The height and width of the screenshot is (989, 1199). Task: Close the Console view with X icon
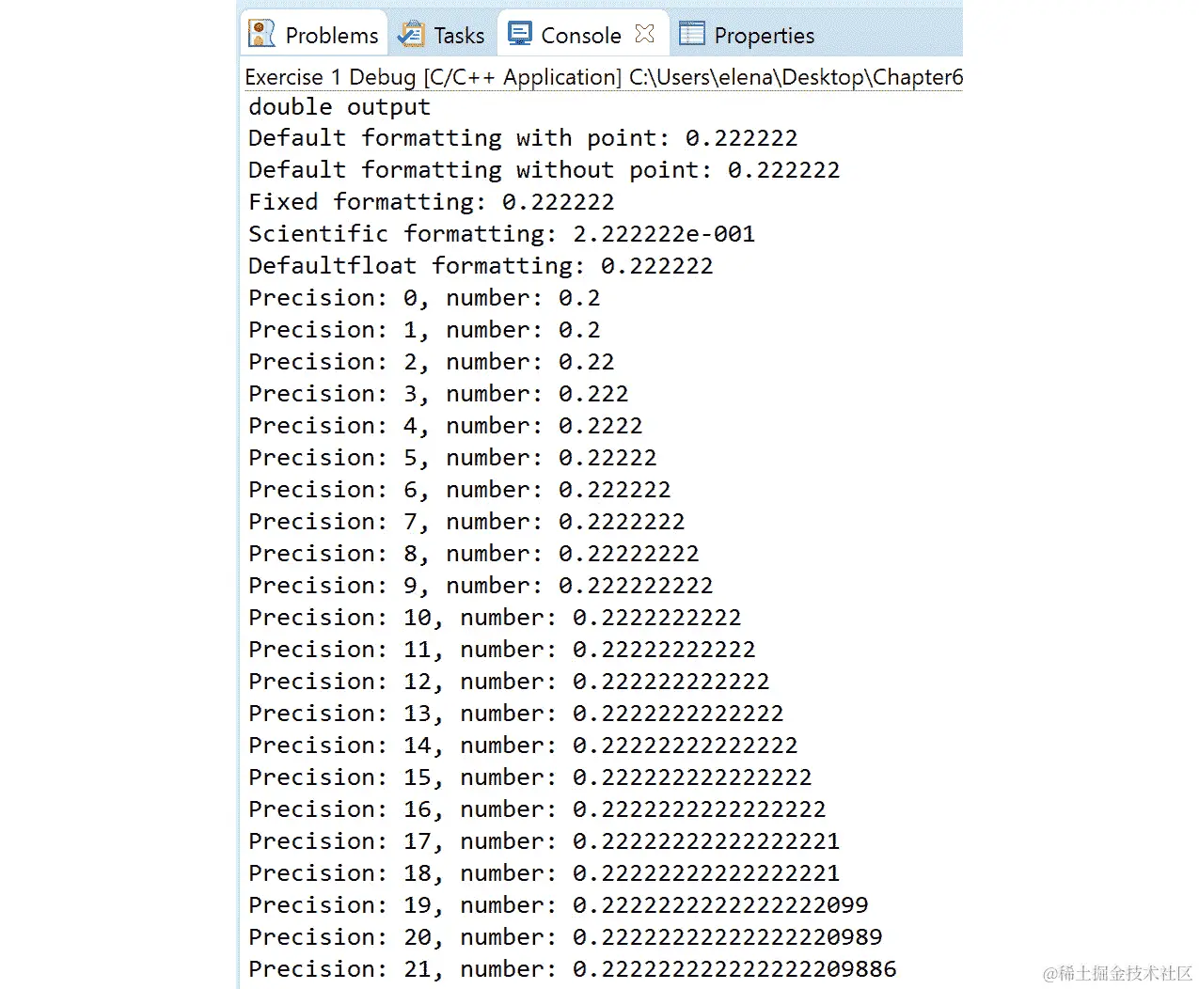pos(644,34)
